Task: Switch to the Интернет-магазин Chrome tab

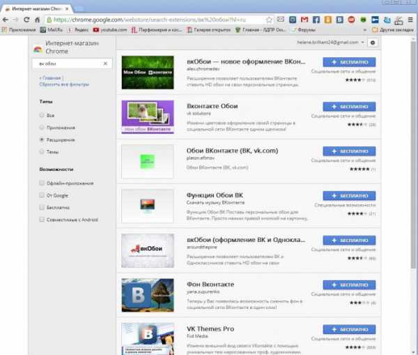Action: tap(36, 9)
